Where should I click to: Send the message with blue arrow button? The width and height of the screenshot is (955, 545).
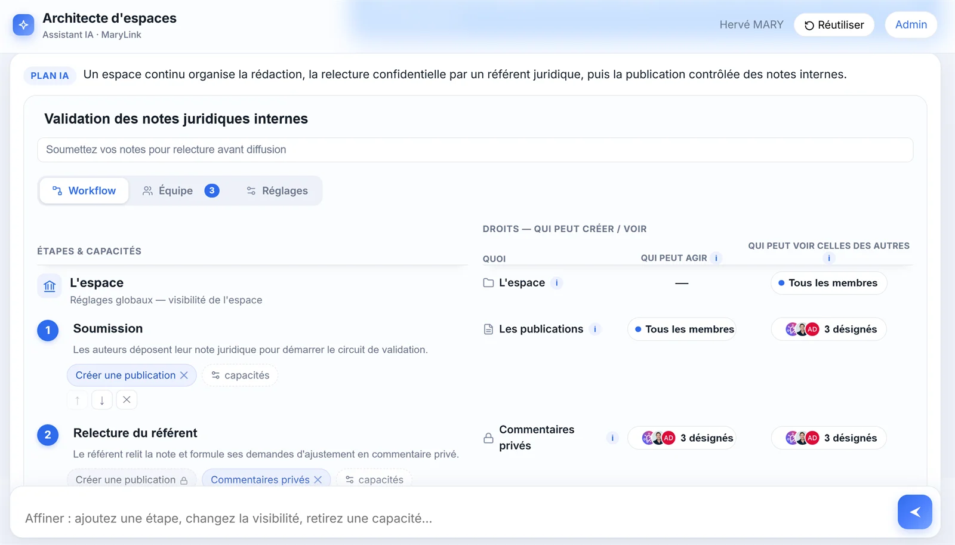click(914, 512)
